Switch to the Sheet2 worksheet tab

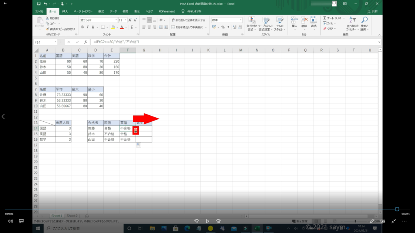(x=72, y=216)
